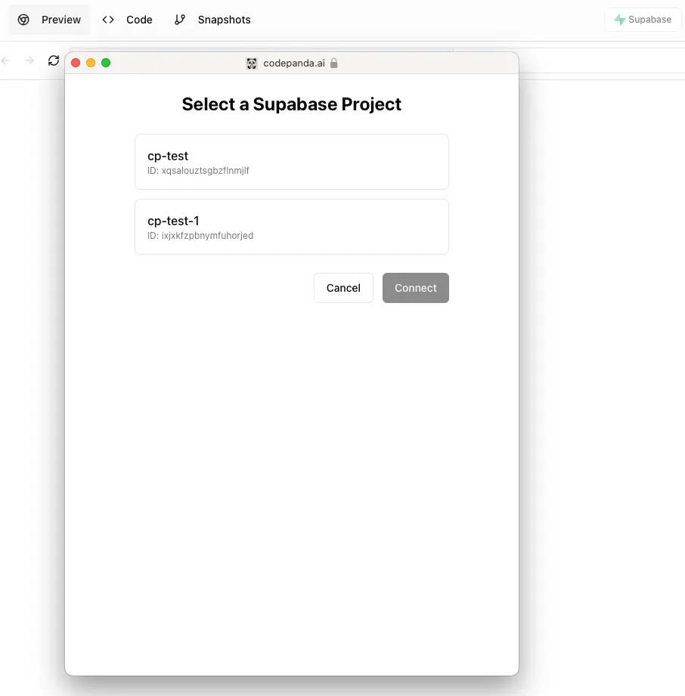Click the Code angle-brackets icon
Image resolution: width=685 pixels, height=696 pixels.
pos(108,20)
